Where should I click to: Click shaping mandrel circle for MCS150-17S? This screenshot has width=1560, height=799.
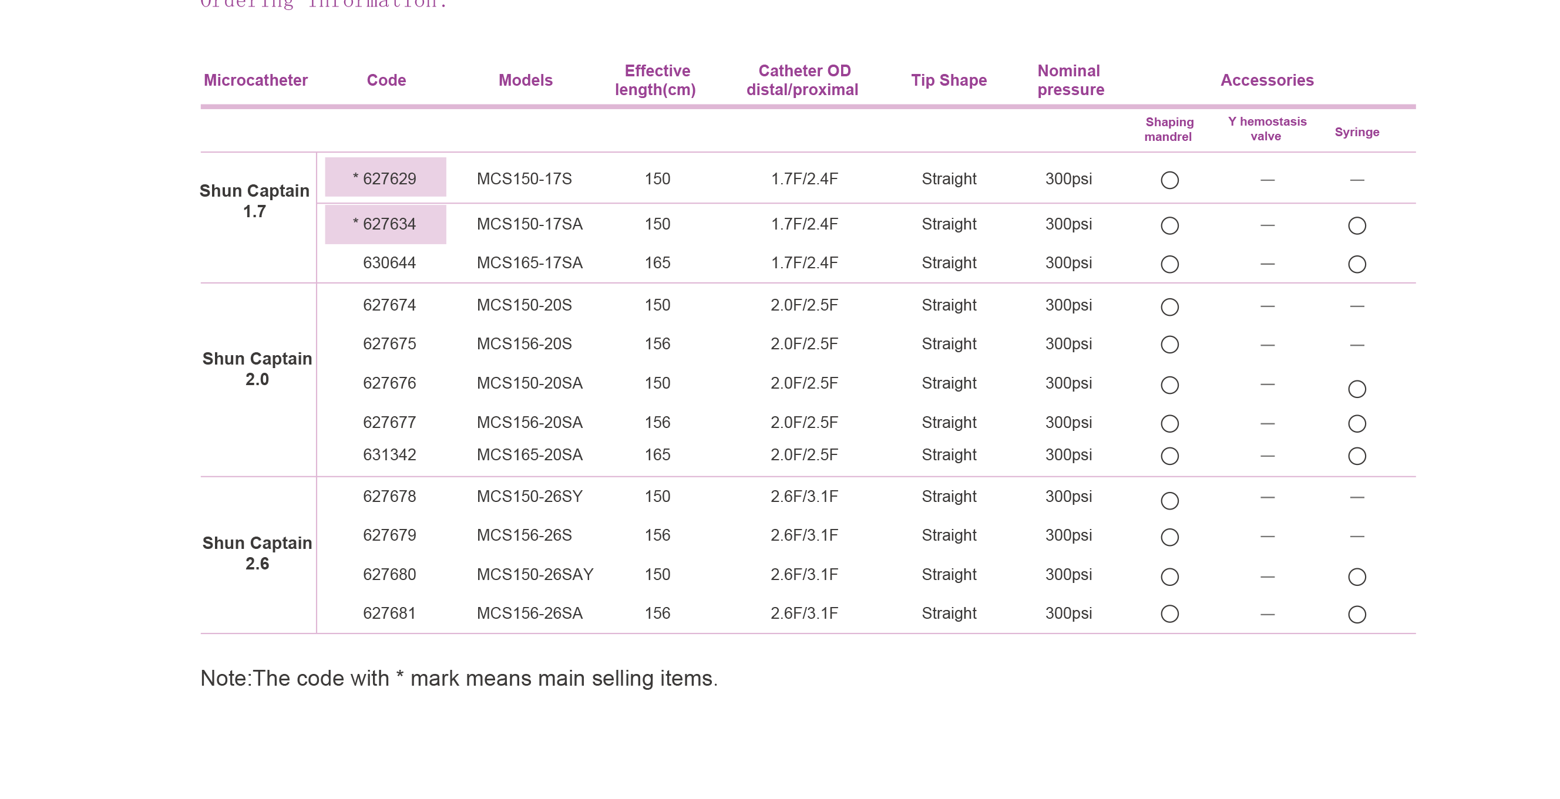[1169, 180]
